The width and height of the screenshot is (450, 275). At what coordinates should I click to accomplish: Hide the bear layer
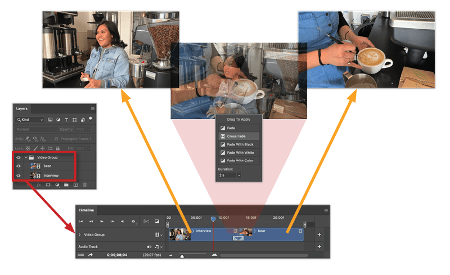coord(19,166)
